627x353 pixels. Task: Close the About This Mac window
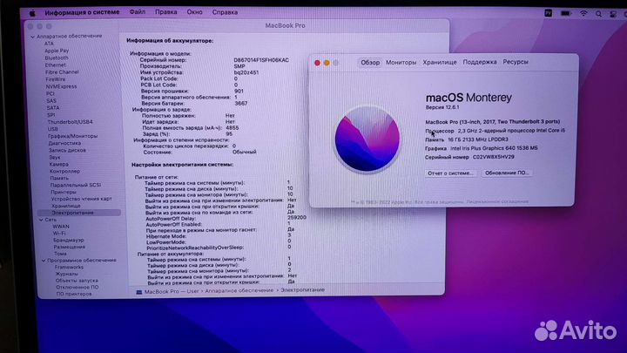point(317,63)
